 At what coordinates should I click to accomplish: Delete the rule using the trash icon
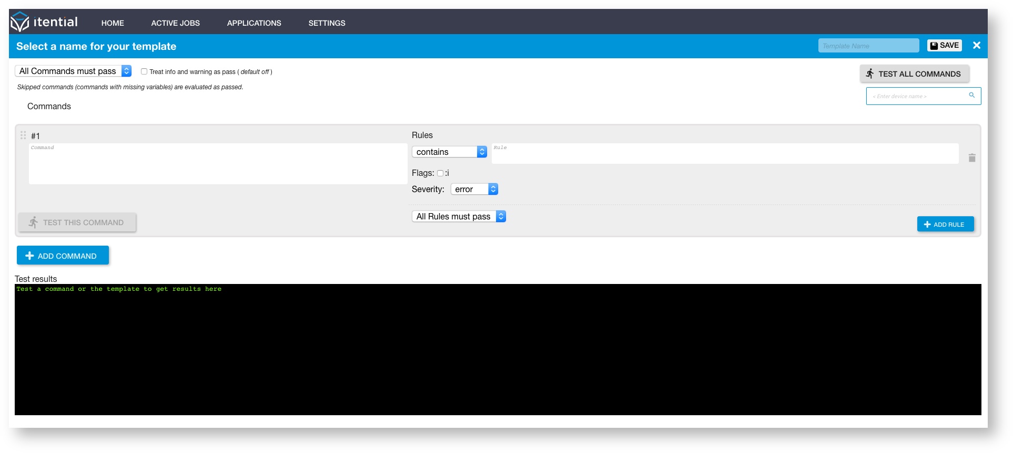coord(972,157)
